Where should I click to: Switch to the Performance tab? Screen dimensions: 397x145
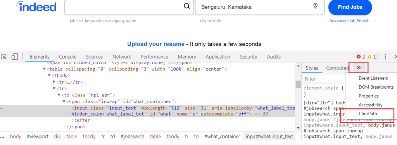154,57
